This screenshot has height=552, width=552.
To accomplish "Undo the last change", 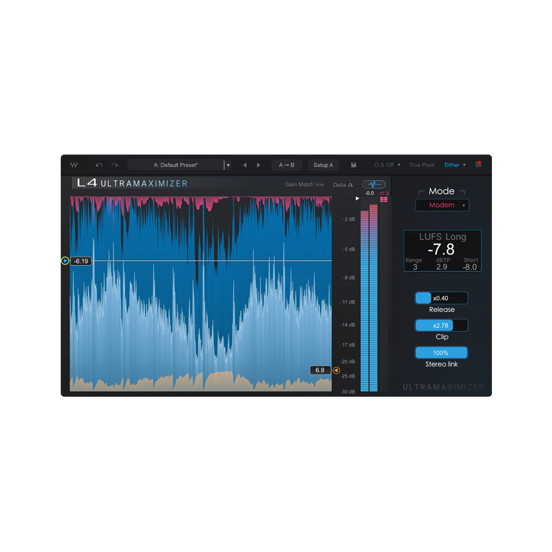I will (x=99, y=166).
